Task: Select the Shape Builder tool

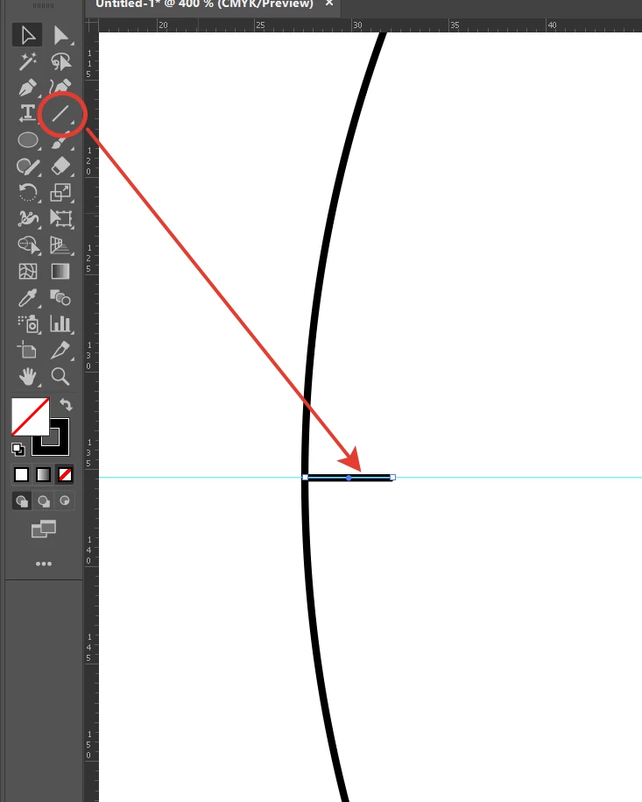Action: (28, 245)
